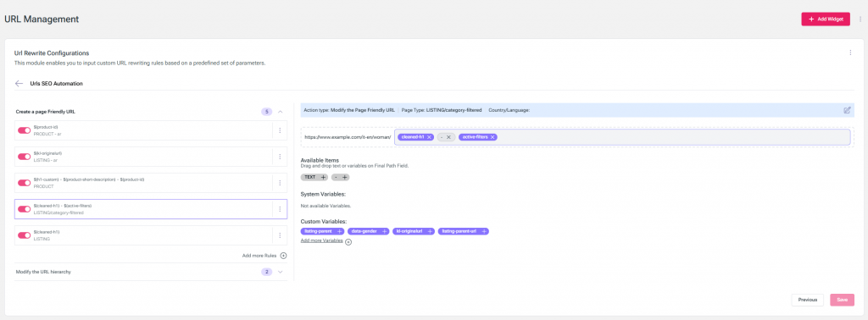Open options menu for h1-custom PRODUCT rule
Screen dimensions: 868x320
[280, 183]
